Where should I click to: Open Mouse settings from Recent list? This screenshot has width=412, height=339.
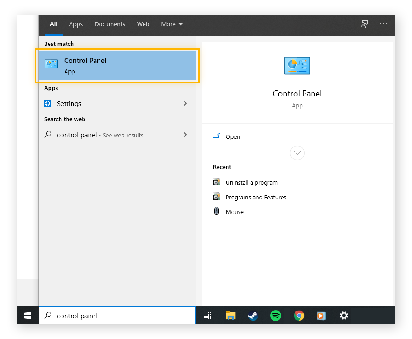234,212
